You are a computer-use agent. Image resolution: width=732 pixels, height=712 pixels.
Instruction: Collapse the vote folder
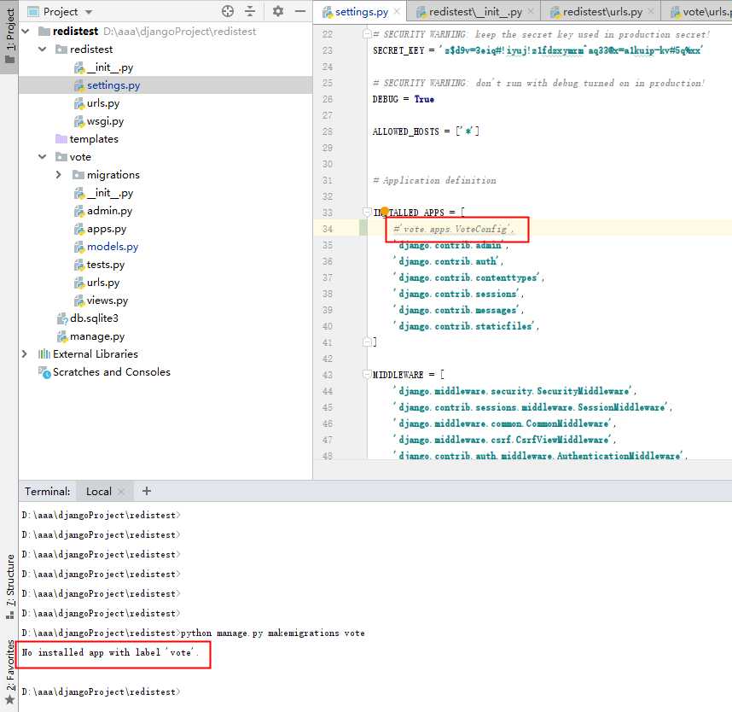[43, 157]
